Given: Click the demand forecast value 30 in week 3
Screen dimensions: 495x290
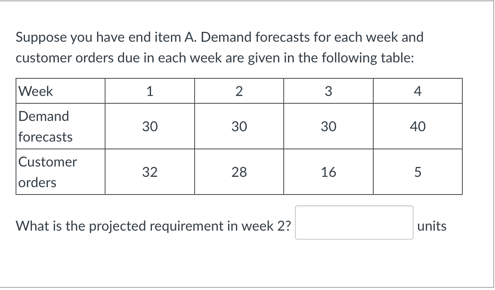Looking at the screenshot, I should click(328, 126).
